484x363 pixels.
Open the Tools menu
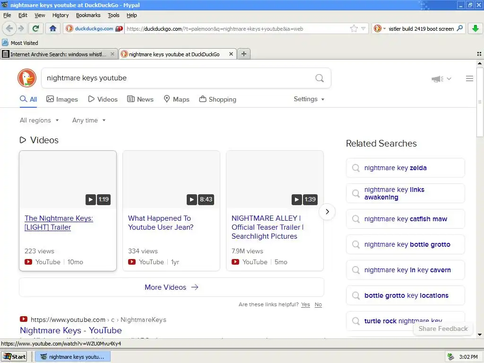coord(113,15)
